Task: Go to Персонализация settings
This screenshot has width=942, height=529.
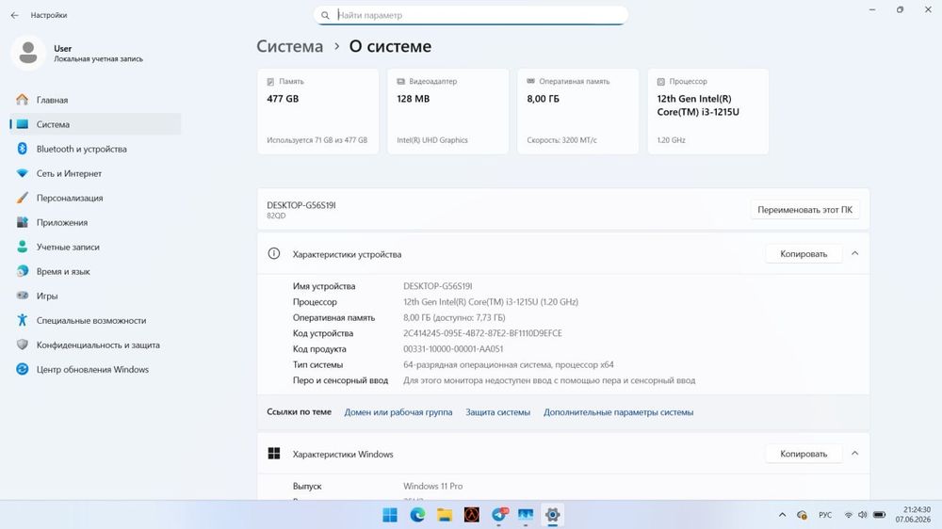Action: [95, 199]
